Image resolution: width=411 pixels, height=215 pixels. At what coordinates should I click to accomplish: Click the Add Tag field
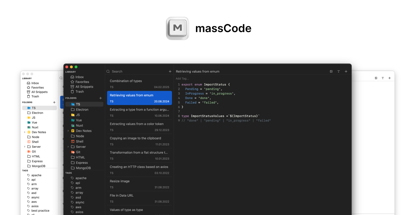pos(182,78)
